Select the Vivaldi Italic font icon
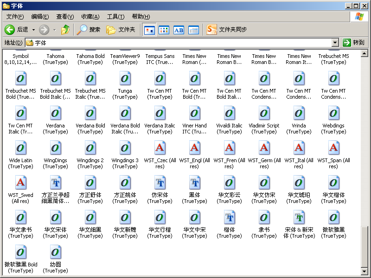Image resolution: width=371 pixels, height=278 pixels. [229, 113]
